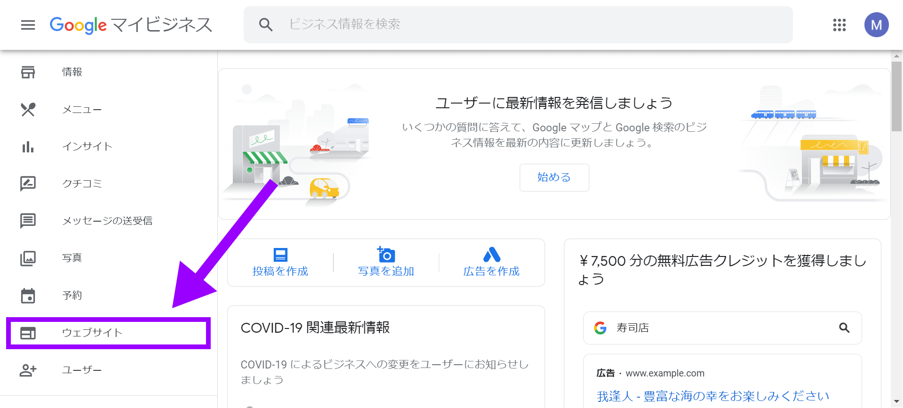Click the search magnifier icon in the top bar

click(x=266, y=24)
